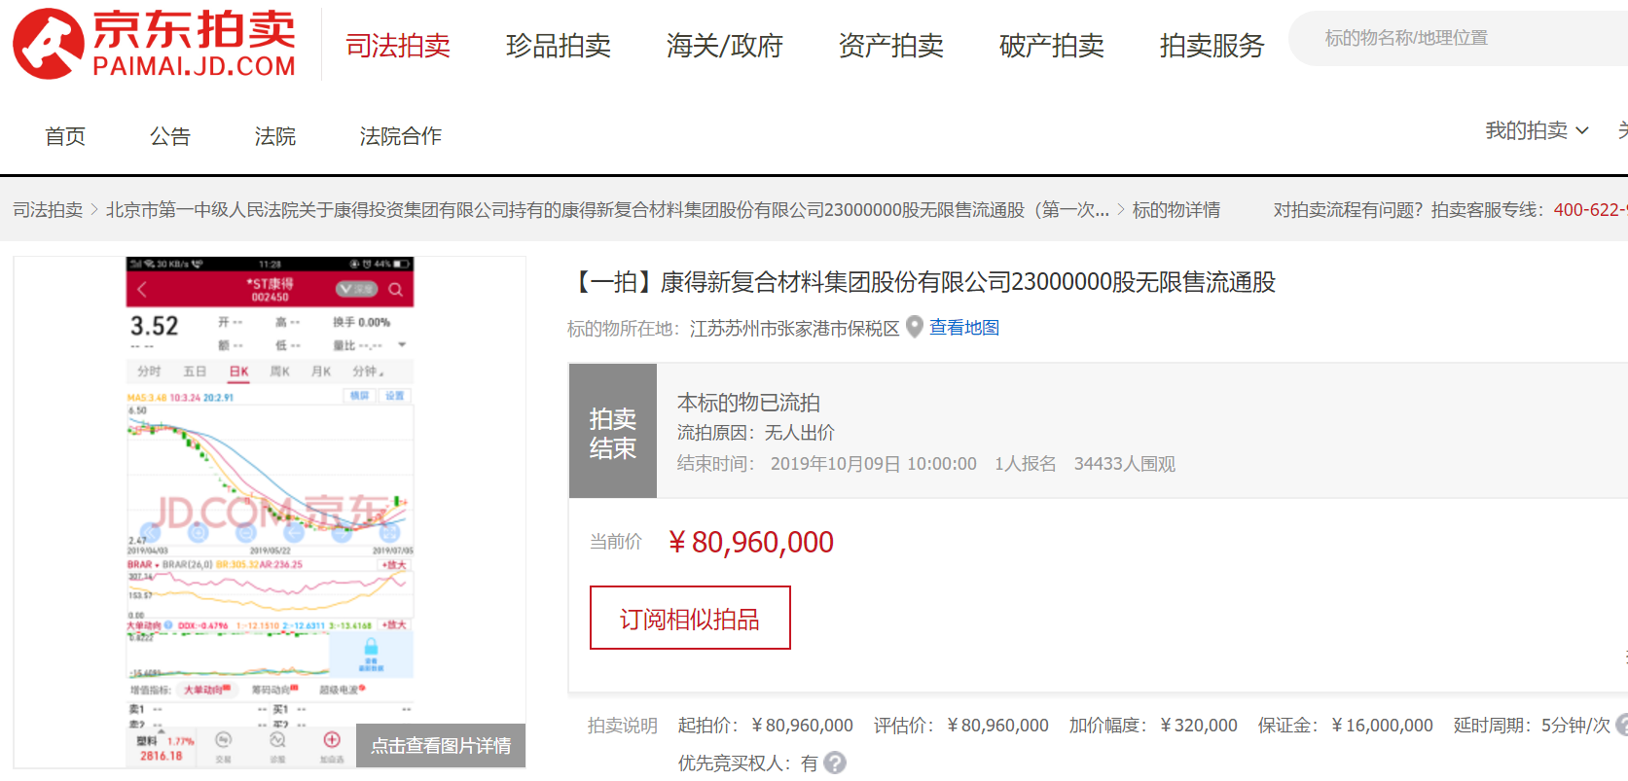Click the 起拍价 ¥80,960,000 value

click(x=802, y=726)
